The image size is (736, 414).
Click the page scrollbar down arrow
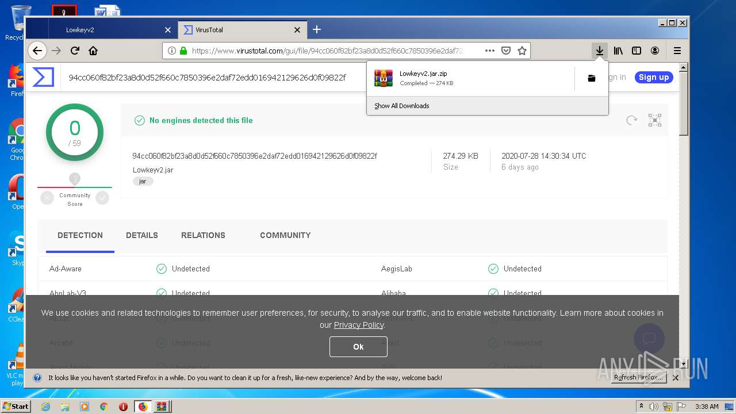point(684,363)
